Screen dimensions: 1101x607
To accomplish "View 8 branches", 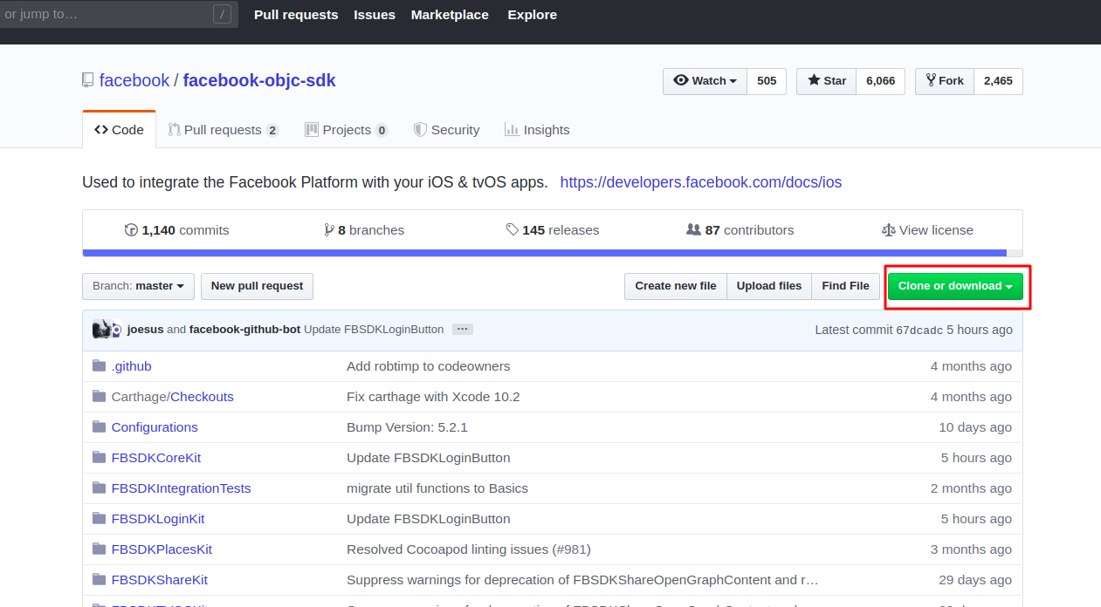I will coord(364,230).
